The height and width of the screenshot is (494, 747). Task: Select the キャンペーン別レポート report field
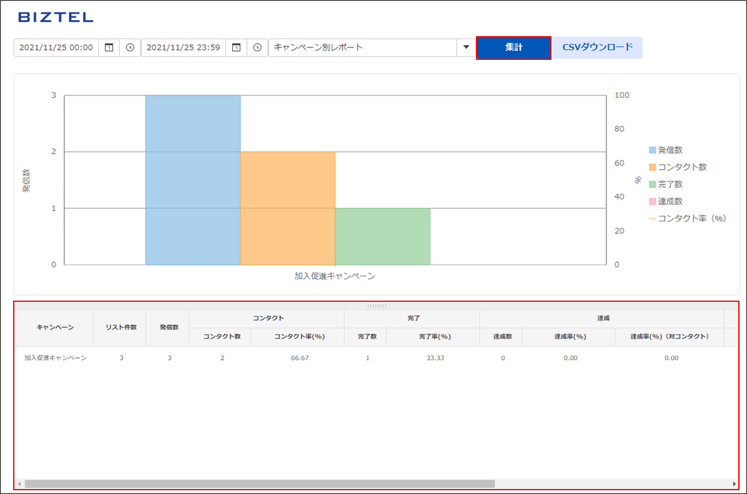point(363,47)
